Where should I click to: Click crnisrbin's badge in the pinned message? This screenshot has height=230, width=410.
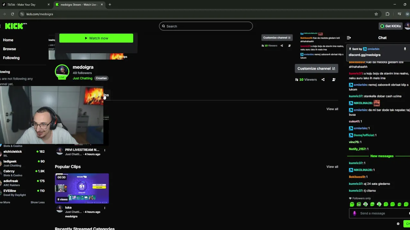(x=365, y=49)
